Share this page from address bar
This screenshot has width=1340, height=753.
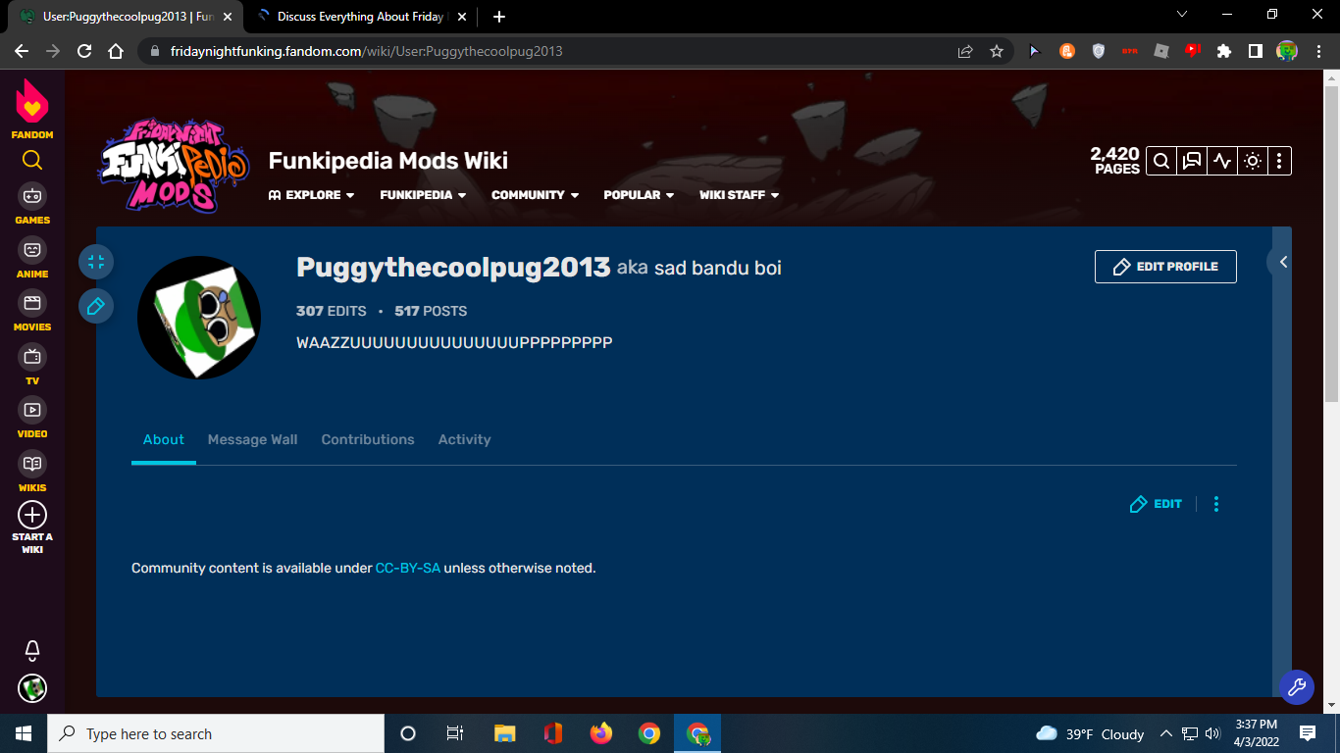pyautogui.click(x=965, y=51)
